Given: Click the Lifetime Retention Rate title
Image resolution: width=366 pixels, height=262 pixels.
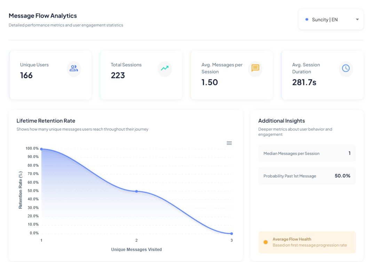Looking at the screenshot, I should click(46, 121).
